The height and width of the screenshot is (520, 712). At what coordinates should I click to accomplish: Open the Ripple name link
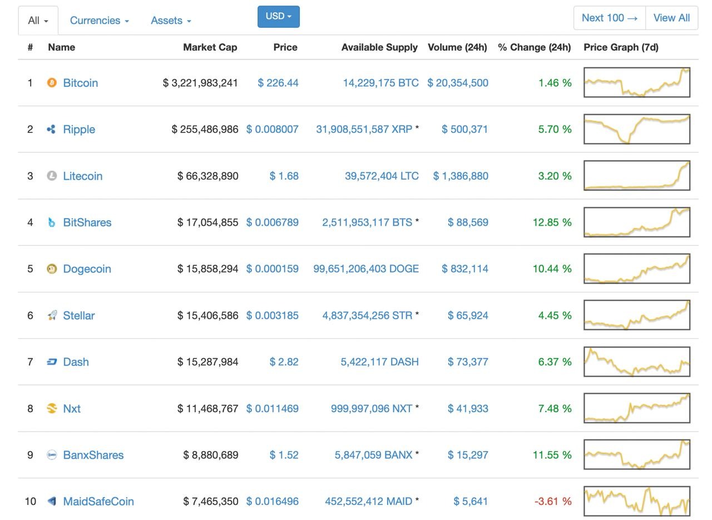[79, 130]
